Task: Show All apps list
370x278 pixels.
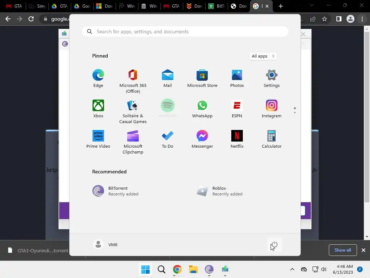Action: point(263,56)
